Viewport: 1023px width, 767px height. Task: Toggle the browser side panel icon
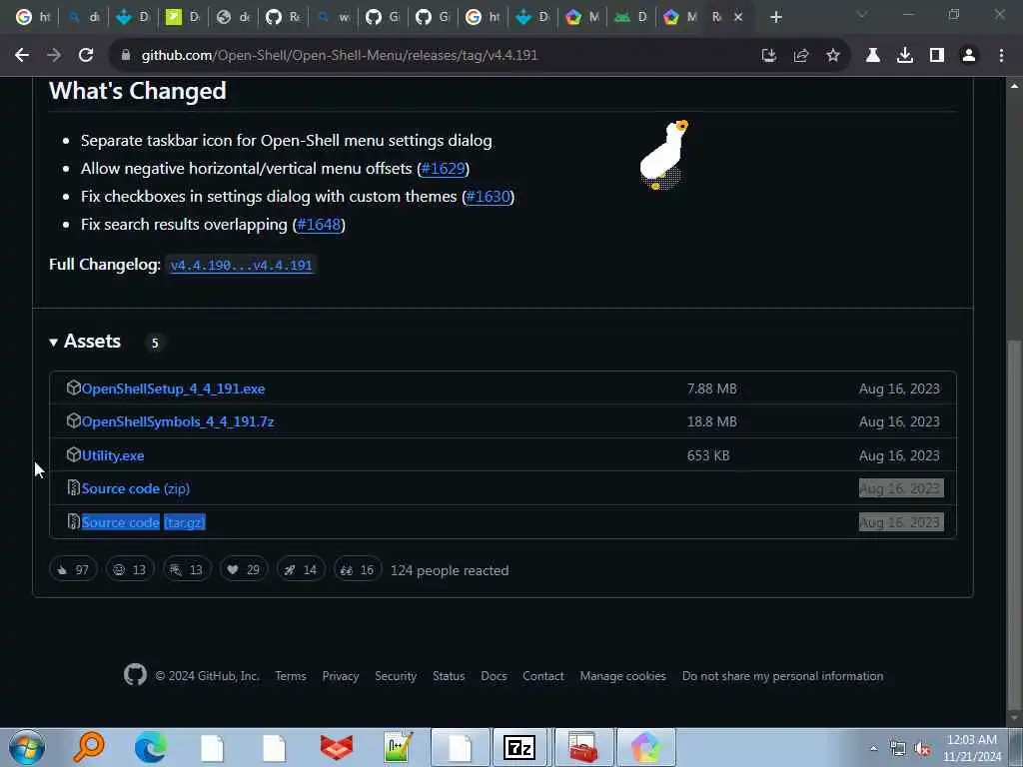937,56
